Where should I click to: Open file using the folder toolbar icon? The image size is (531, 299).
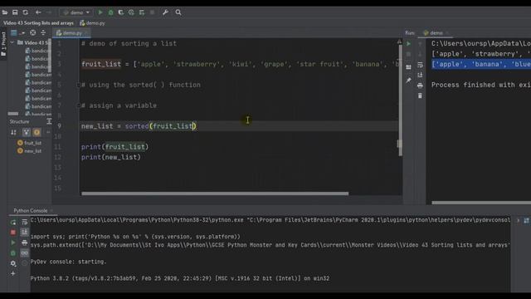[x=5, y=12]
